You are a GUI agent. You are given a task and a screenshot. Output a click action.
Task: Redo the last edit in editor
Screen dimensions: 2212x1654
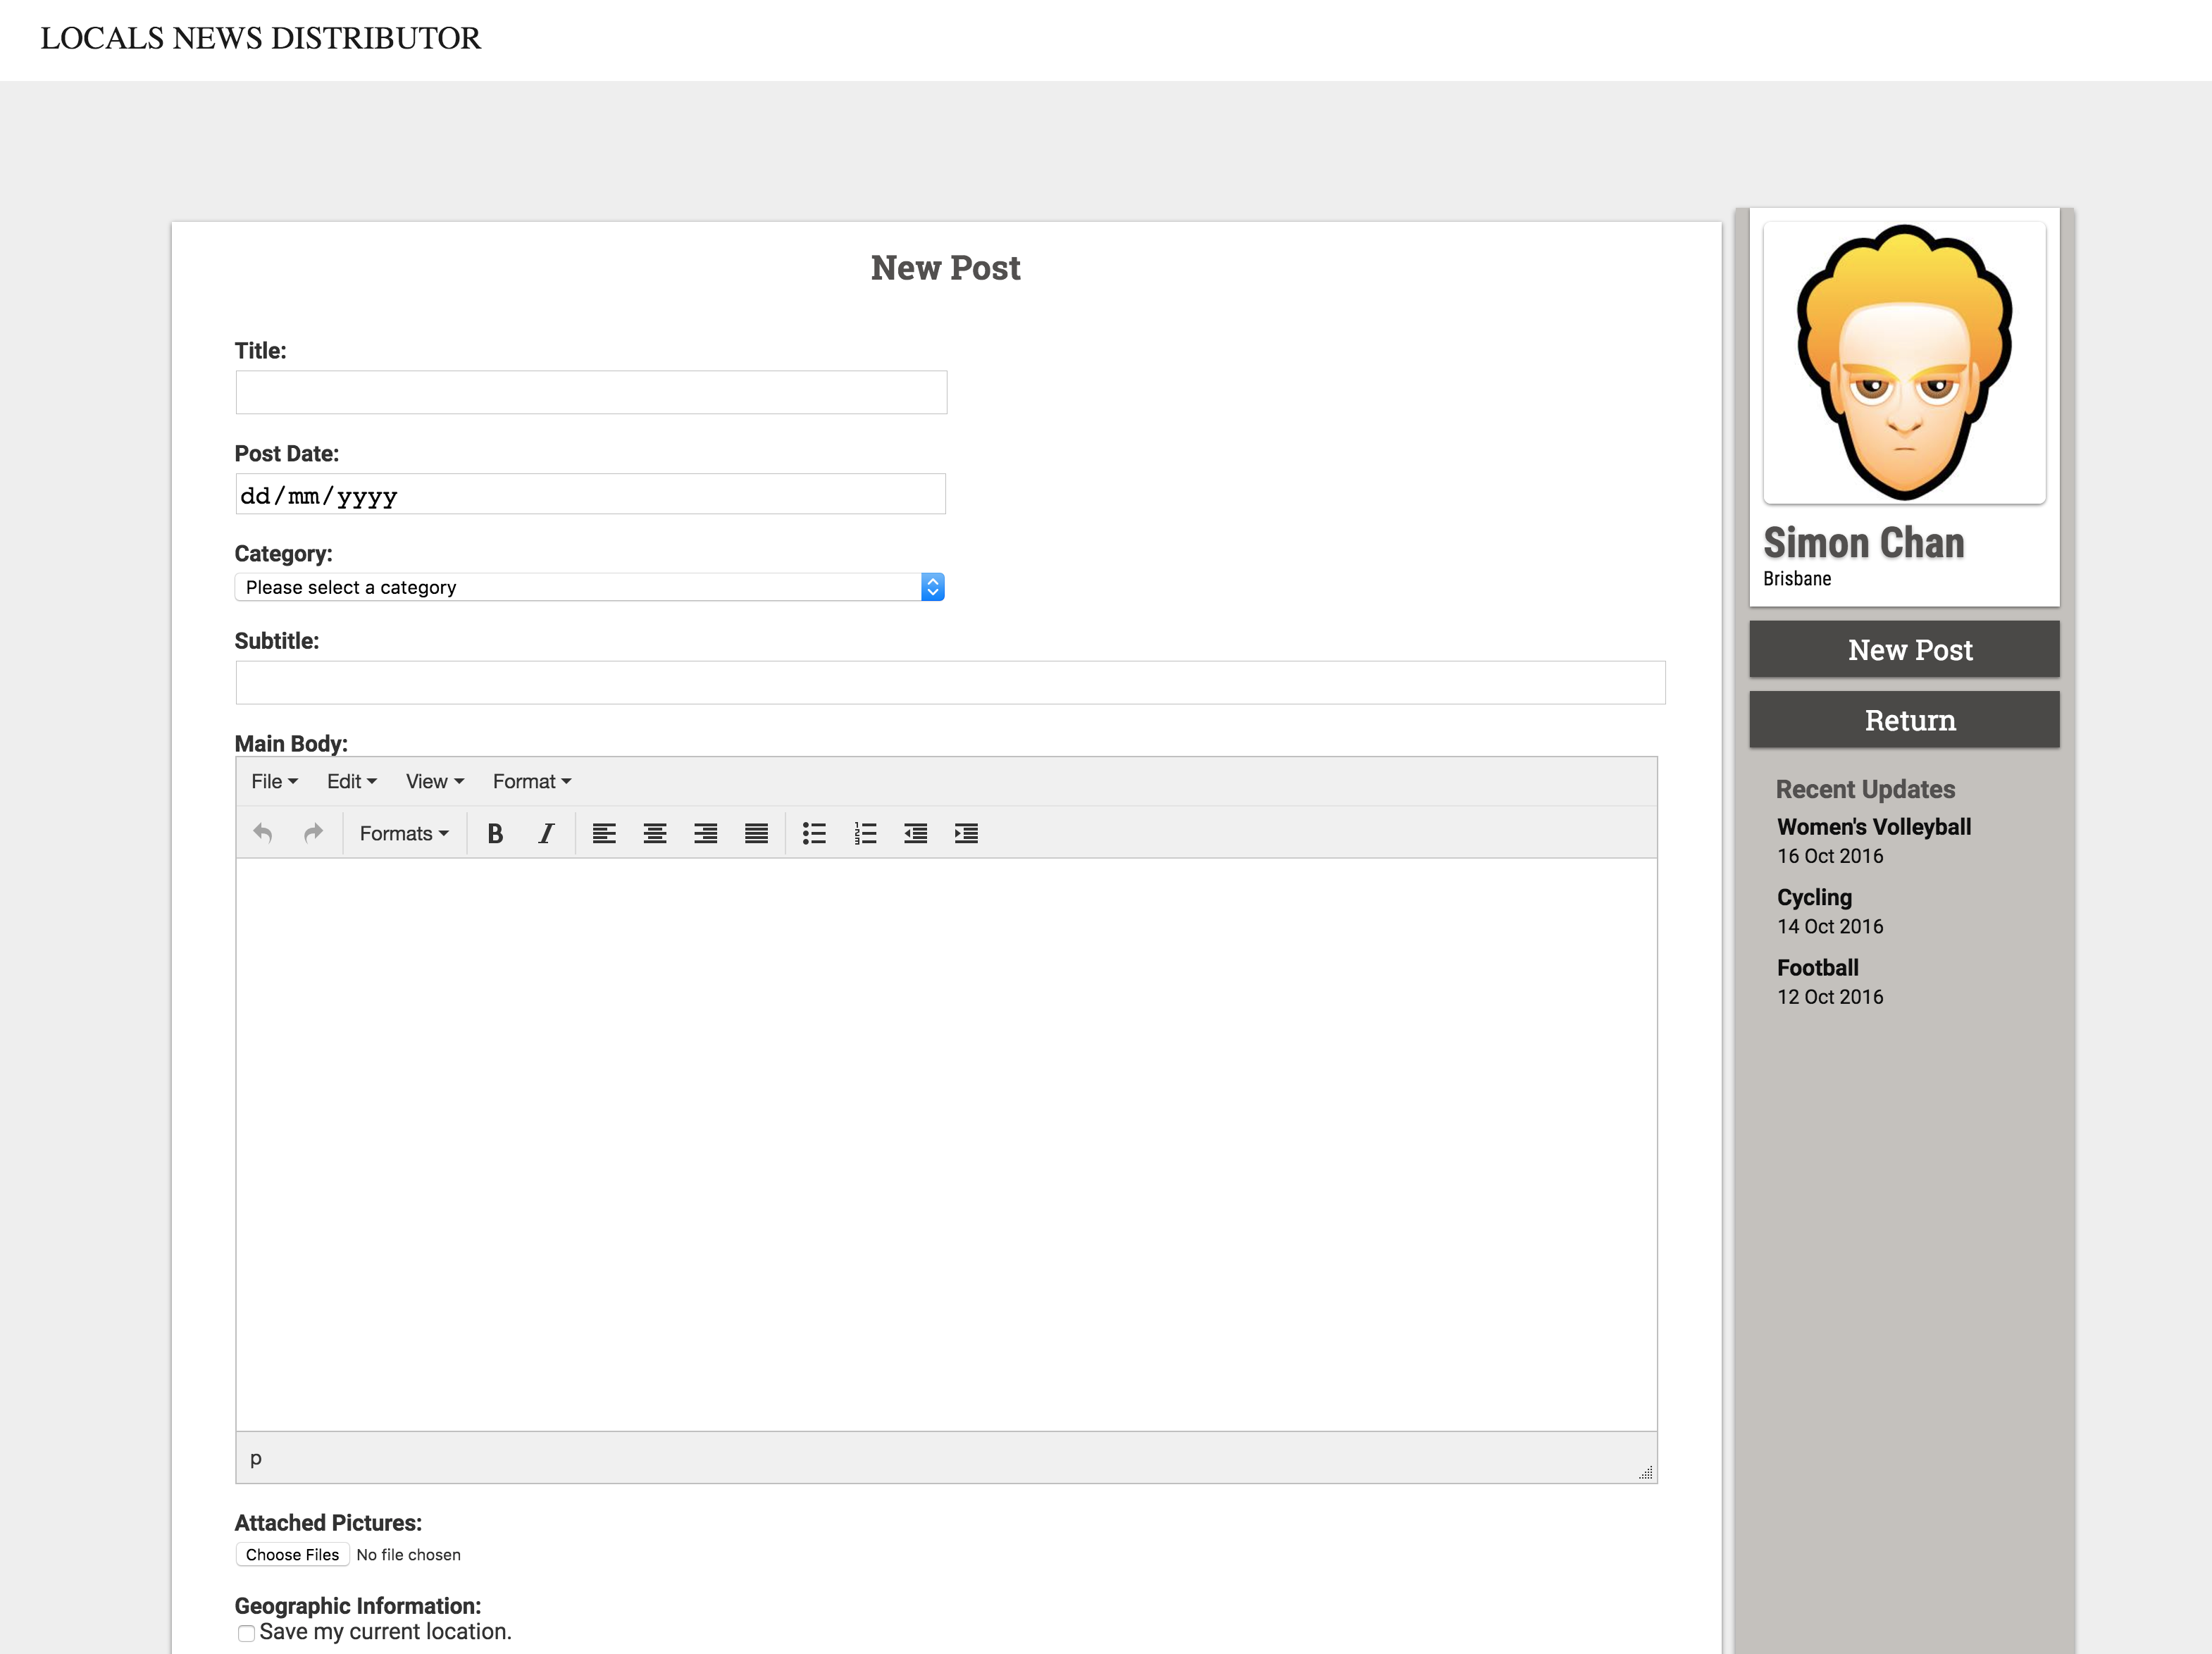(x=313, y=833)
